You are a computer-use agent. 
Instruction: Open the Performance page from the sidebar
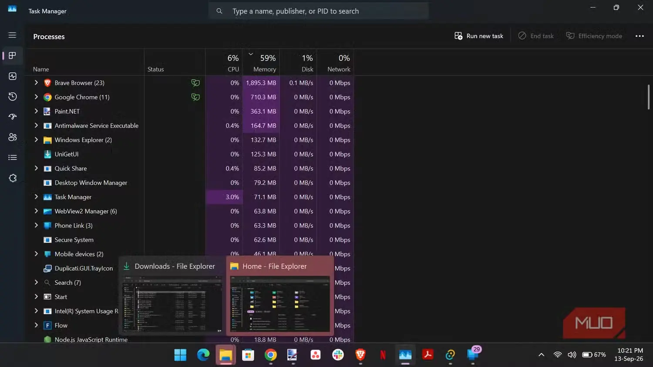(12, 76)
